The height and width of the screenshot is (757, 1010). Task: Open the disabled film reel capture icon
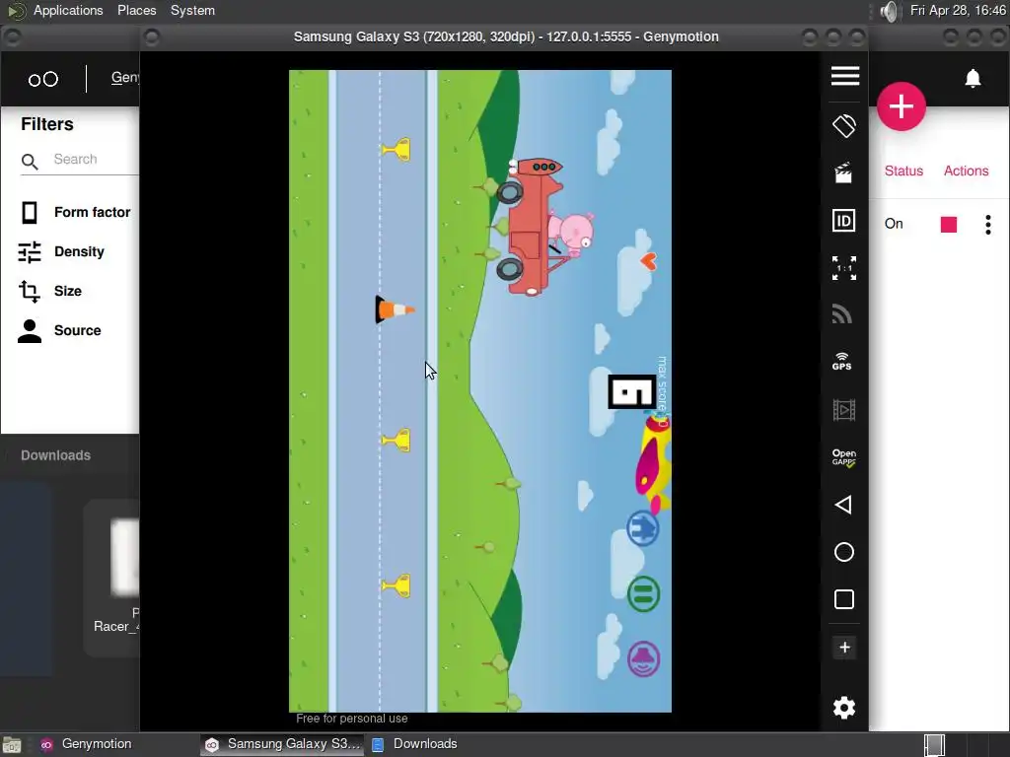[x=844, y=410]
